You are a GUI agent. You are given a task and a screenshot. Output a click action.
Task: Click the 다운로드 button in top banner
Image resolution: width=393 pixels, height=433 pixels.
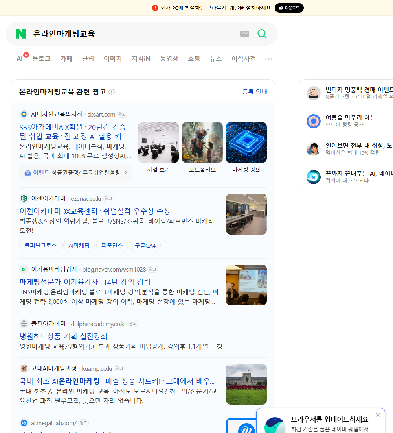click(x=289, y=8)
